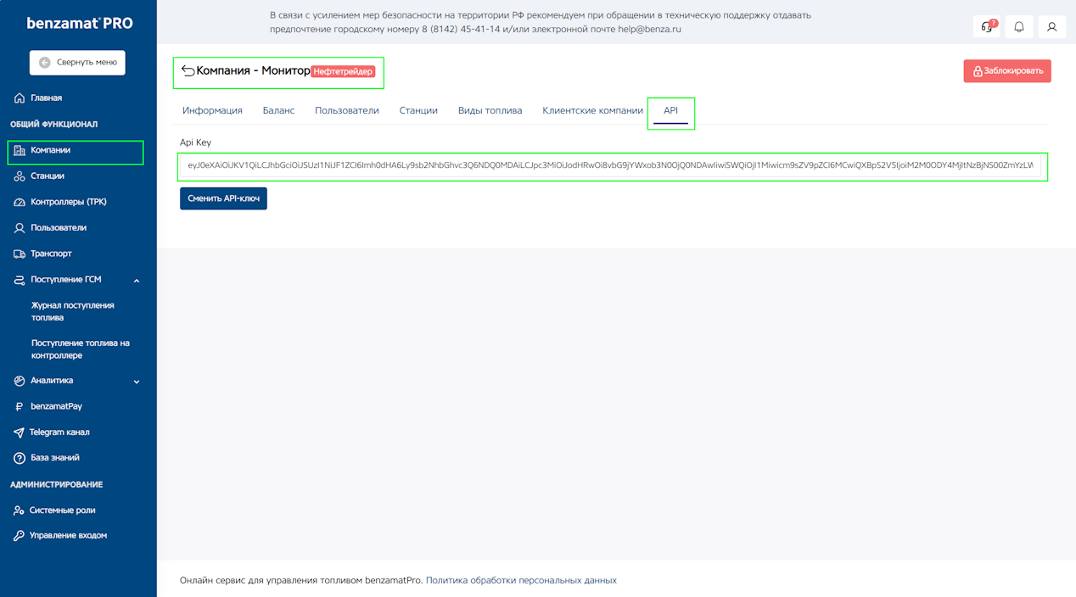Open Станции from the sidebar

point(48,176)
